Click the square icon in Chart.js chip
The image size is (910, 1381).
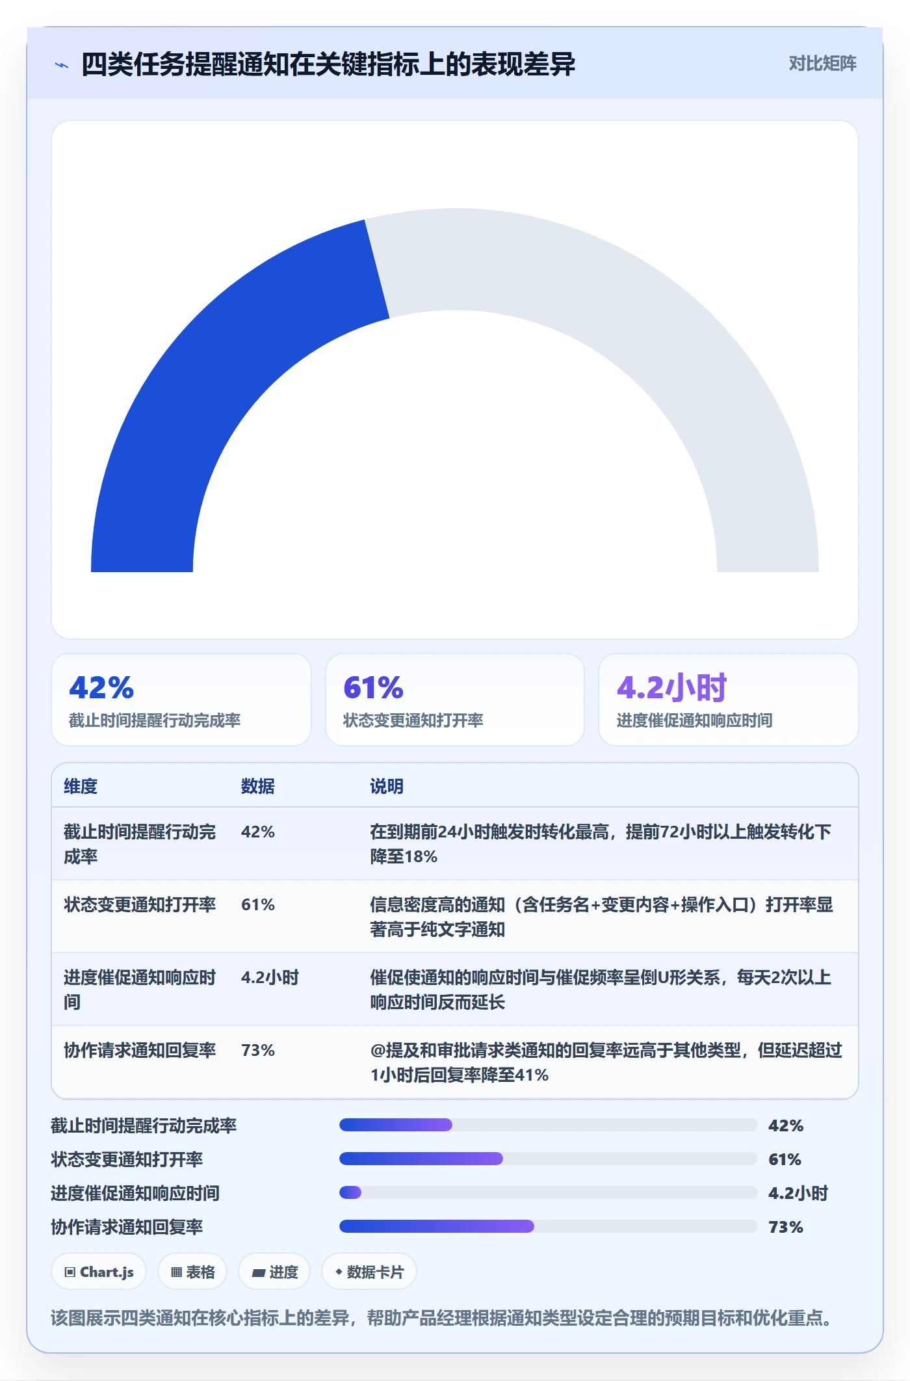pos(70,1272)
